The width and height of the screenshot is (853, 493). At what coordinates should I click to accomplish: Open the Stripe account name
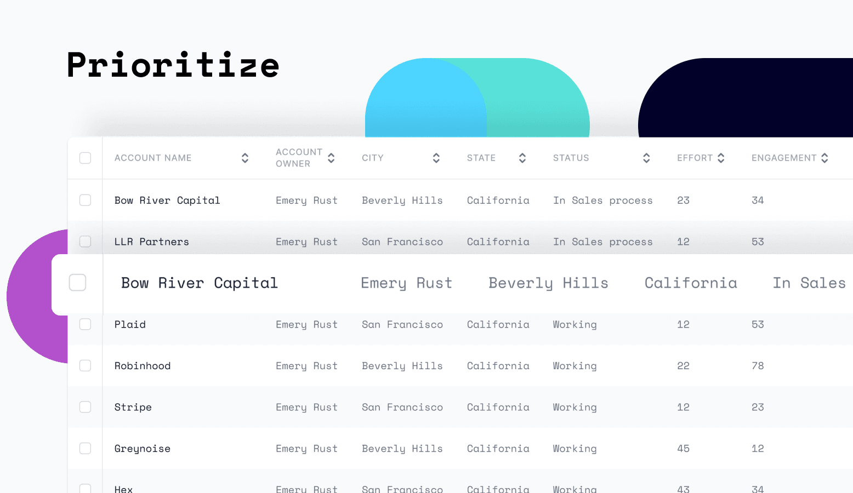(x=133, y=408)
